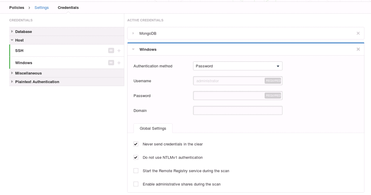
Task: Open the Global Settings tab
Action: coord(153,128)
